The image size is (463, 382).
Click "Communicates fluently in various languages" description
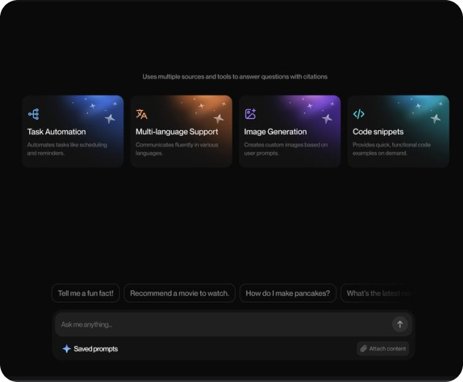[177, 149]
